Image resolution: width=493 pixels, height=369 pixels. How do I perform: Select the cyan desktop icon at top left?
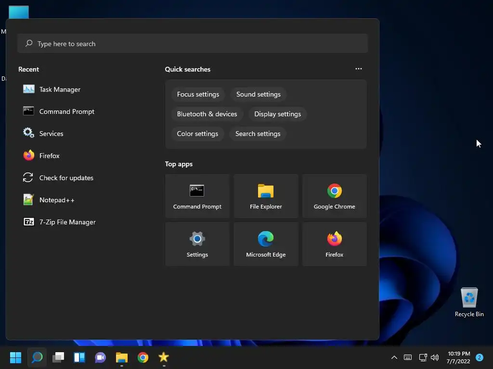19,12
